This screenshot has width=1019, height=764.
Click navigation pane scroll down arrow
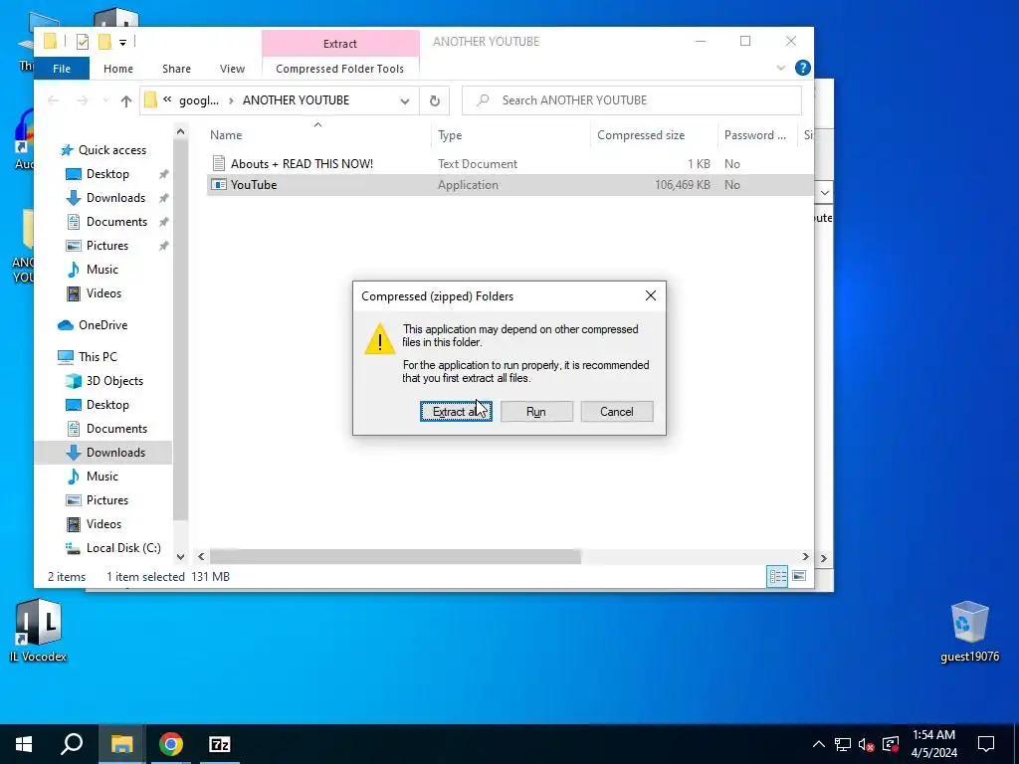181,557
